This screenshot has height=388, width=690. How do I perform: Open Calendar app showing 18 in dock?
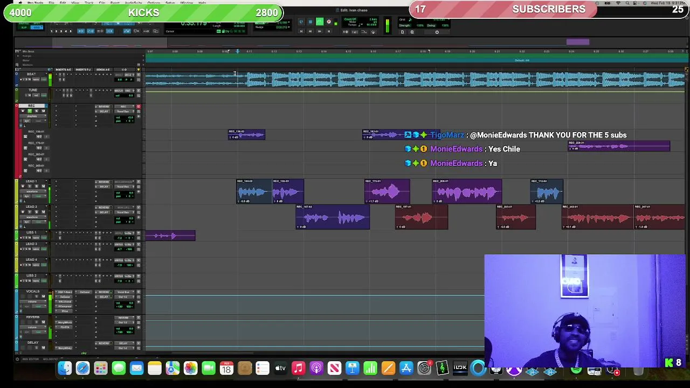pos(226,369)
